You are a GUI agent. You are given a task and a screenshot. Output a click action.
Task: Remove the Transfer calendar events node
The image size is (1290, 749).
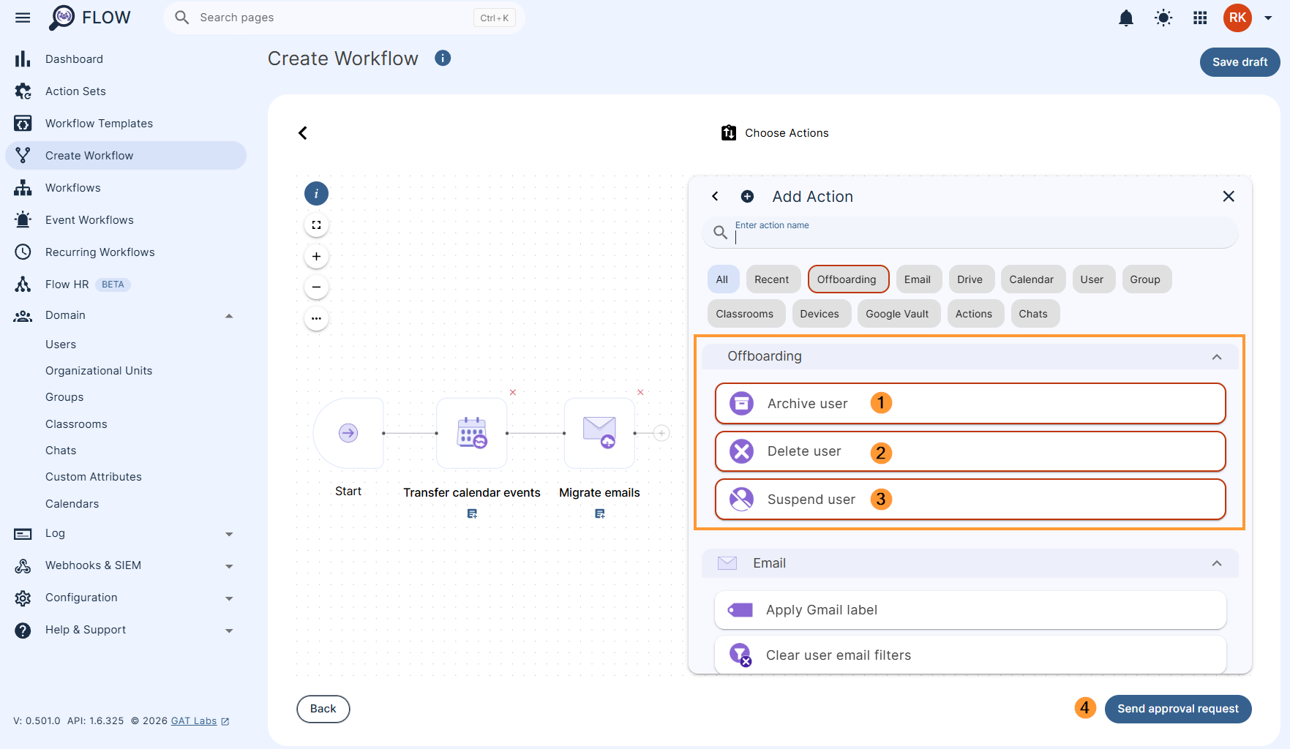pos(513,393)
